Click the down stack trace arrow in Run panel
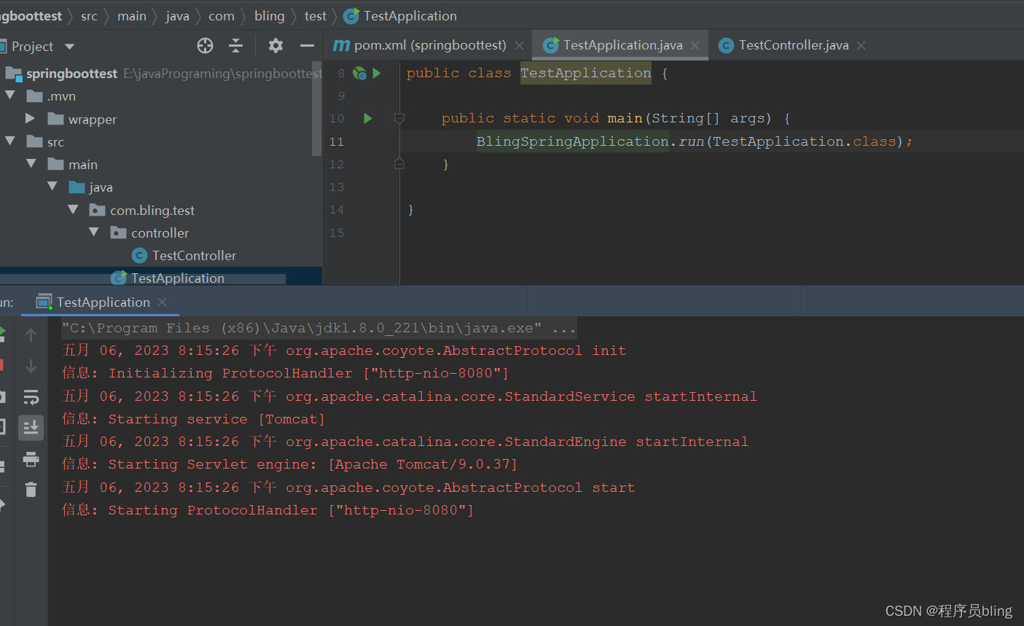 tap(31, 366)
